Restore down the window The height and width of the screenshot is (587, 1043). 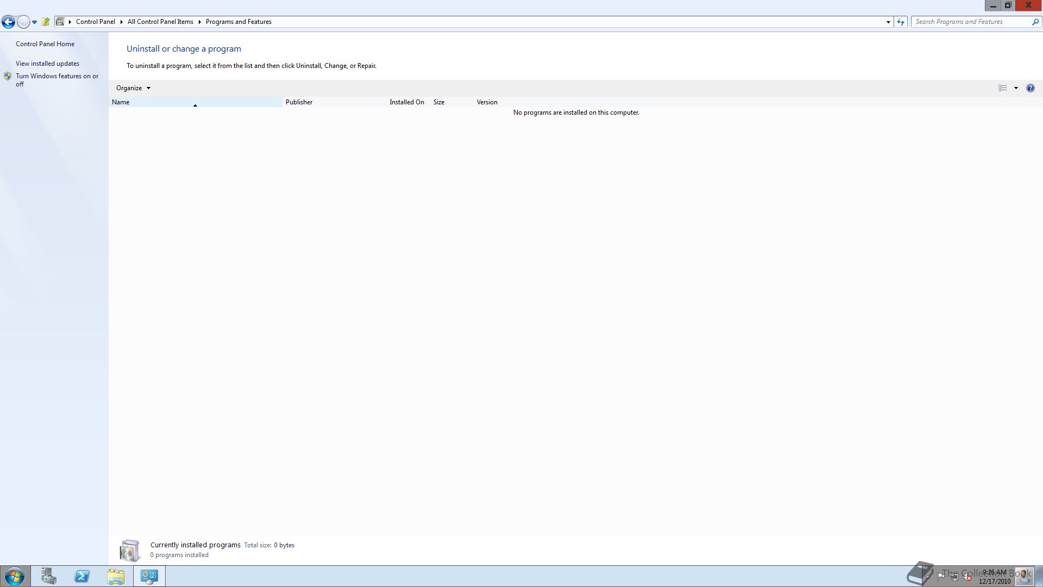click(x=1008, y=5)
